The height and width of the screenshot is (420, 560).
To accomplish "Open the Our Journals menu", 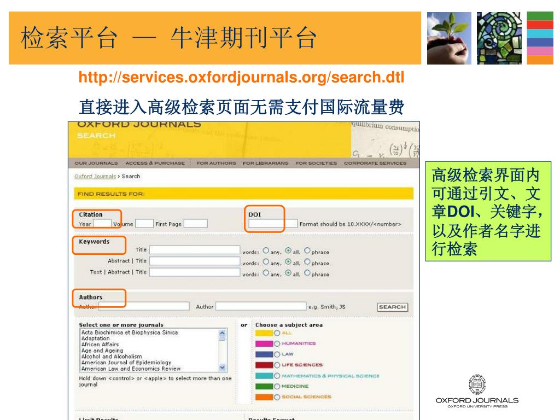I will click(x=96, y=163).
